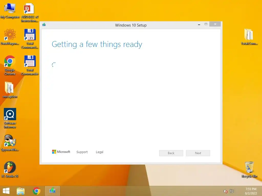Launch Chrome from the taskbar
Viewport: 262px width, 196px height.
coord(37,191)
